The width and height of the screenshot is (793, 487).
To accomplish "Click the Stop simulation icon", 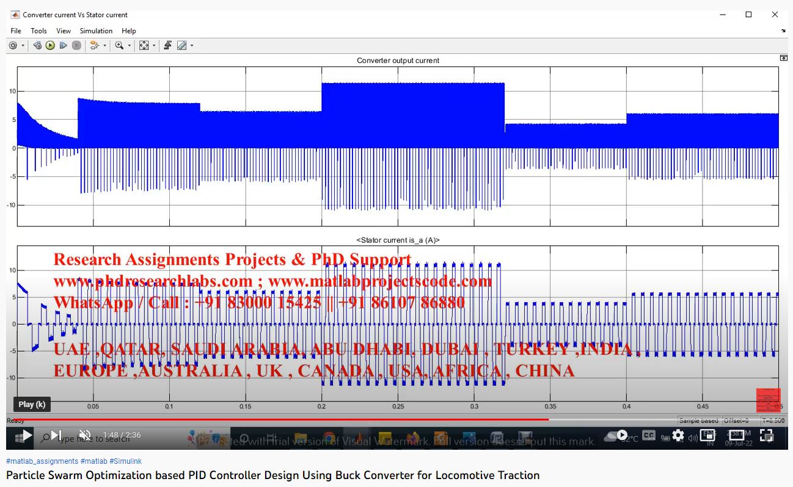I will (x=76, y=46).
